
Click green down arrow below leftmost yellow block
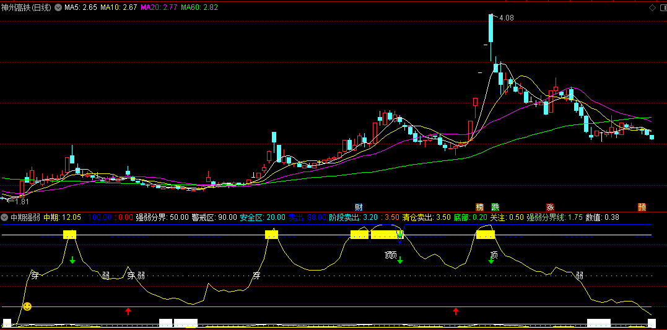(x=72, y=260)
